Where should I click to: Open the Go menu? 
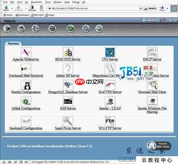tap(27, 2)
